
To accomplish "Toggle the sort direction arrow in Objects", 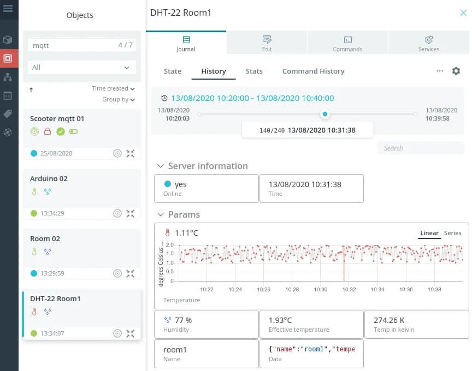I will pos(31,89).
